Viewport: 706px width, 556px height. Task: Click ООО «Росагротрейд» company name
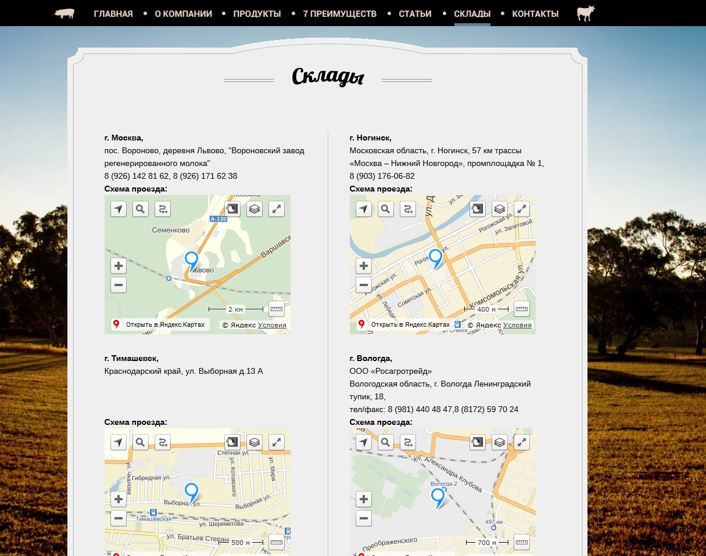pyautogui.click(x=391, y=371)
